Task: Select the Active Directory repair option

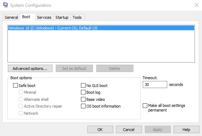Action: click(x=21, y=106)
